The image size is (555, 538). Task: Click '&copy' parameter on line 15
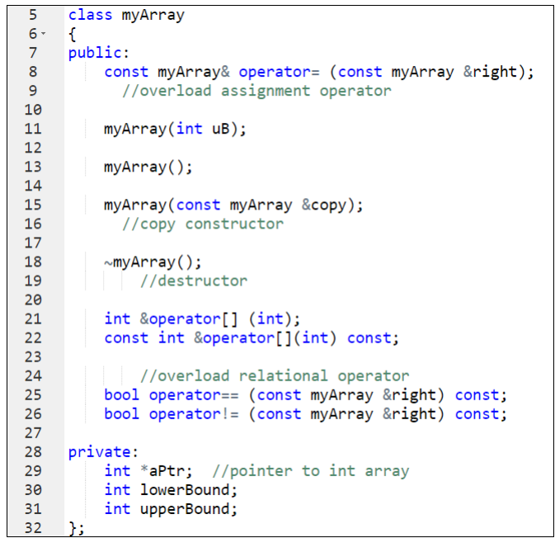324,205
